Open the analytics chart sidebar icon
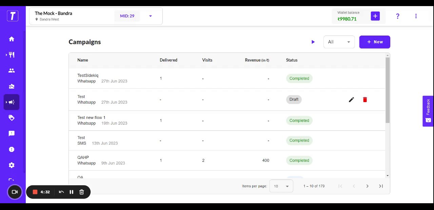Image resolution: width=434 pixels, height=210 pixels. (x=12, y=86)
